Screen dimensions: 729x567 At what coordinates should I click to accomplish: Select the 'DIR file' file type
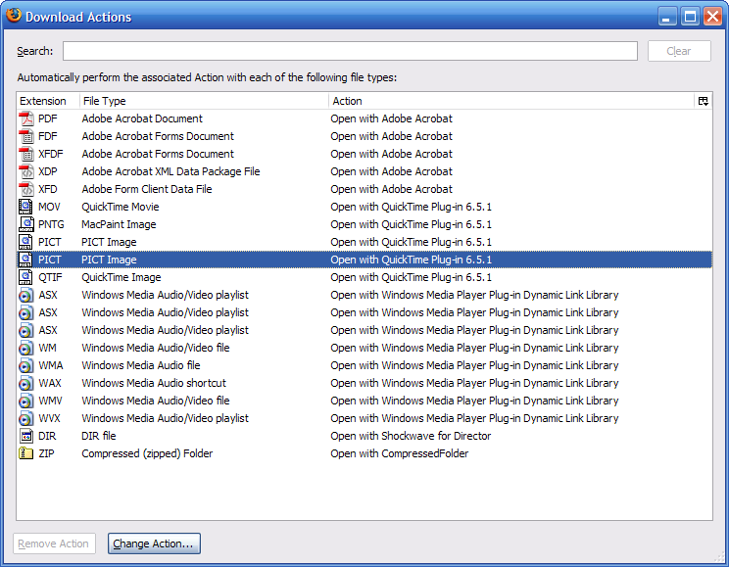coord(99,436)
